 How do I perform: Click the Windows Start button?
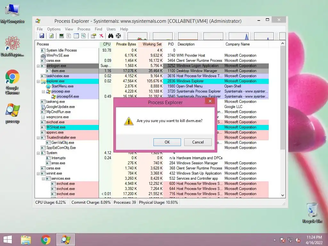(8, 240)
